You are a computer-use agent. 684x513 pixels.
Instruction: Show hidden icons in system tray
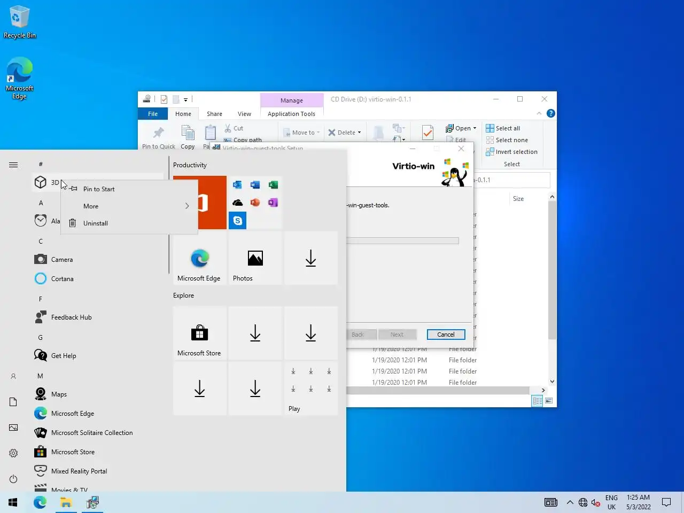click(570, 502)
